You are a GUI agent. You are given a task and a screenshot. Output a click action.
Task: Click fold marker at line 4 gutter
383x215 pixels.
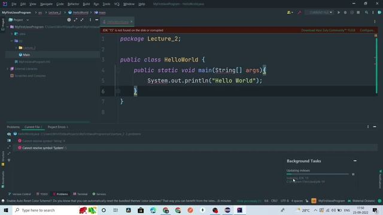click(x=118, y=70)
